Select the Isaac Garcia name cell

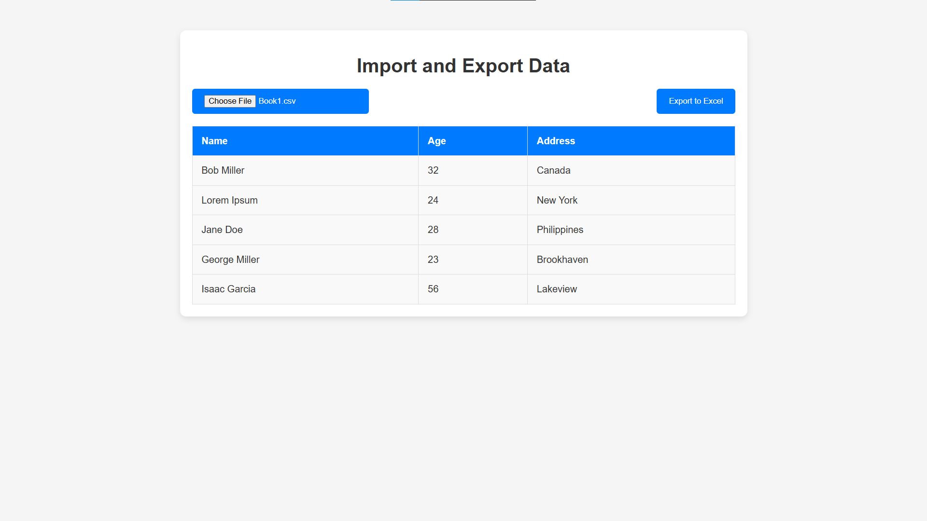305,289
